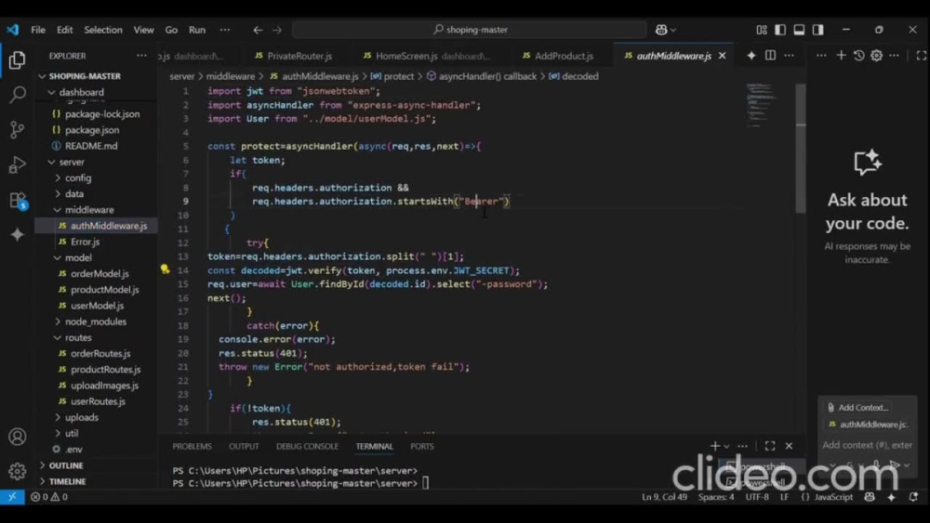Open the sparkle AI view in activity bar
This screenshot has width=930, height=523.
17,235
